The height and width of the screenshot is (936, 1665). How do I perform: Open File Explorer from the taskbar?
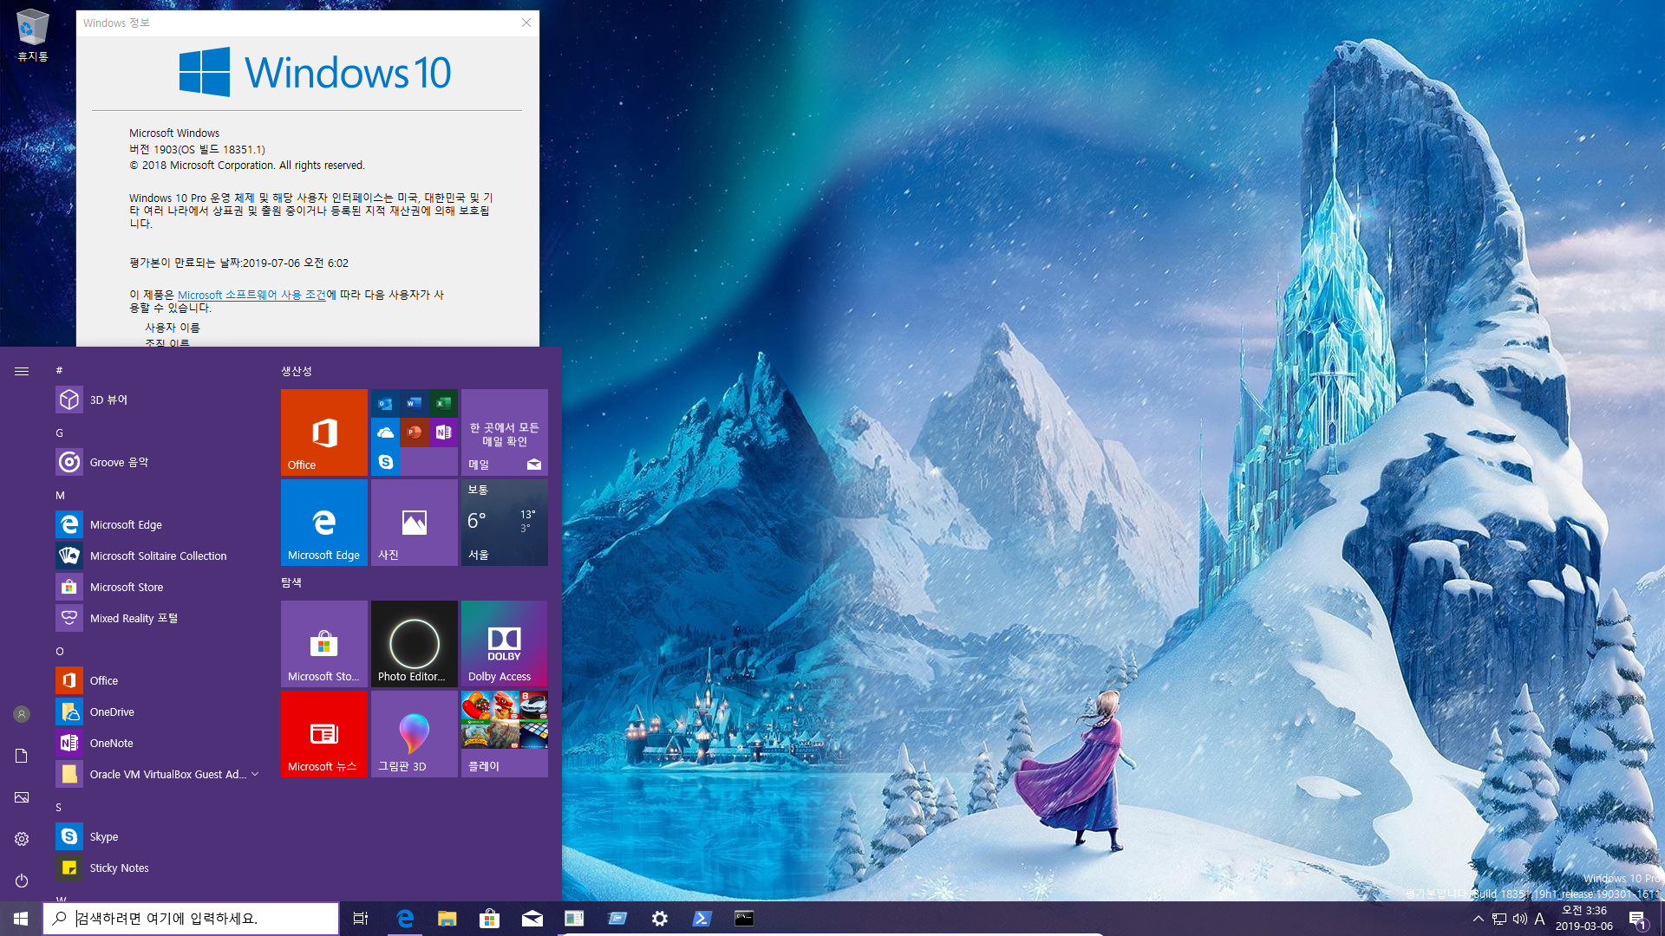click(x=447, y=919)
